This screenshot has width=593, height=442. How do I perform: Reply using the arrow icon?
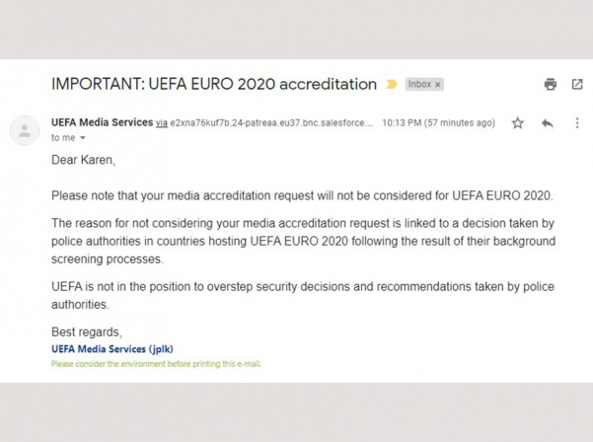[x=548, y=123]
